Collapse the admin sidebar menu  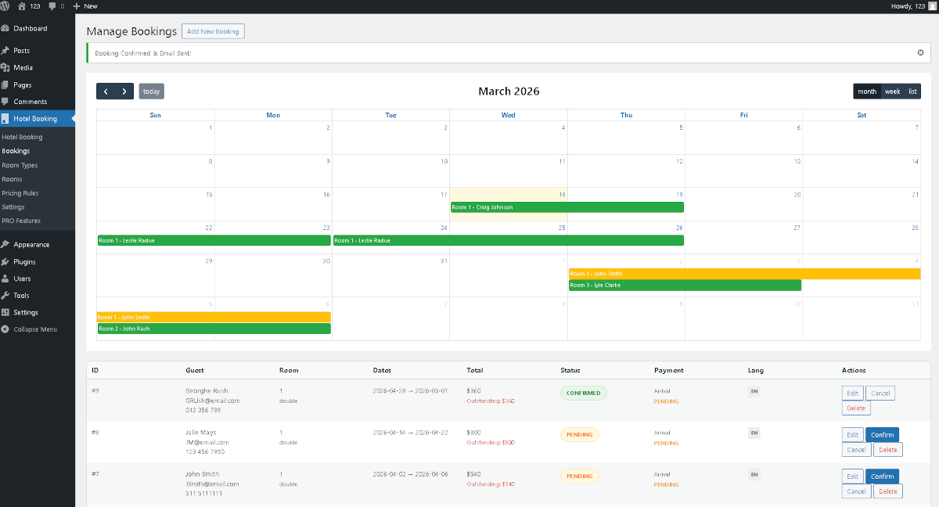(x=31, y=329)
